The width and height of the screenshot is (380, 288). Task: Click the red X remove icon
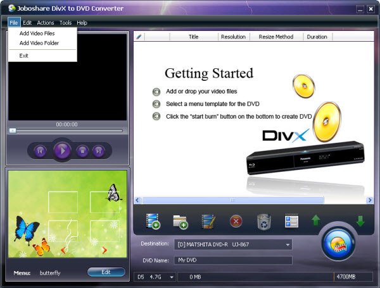pos(236,221)
